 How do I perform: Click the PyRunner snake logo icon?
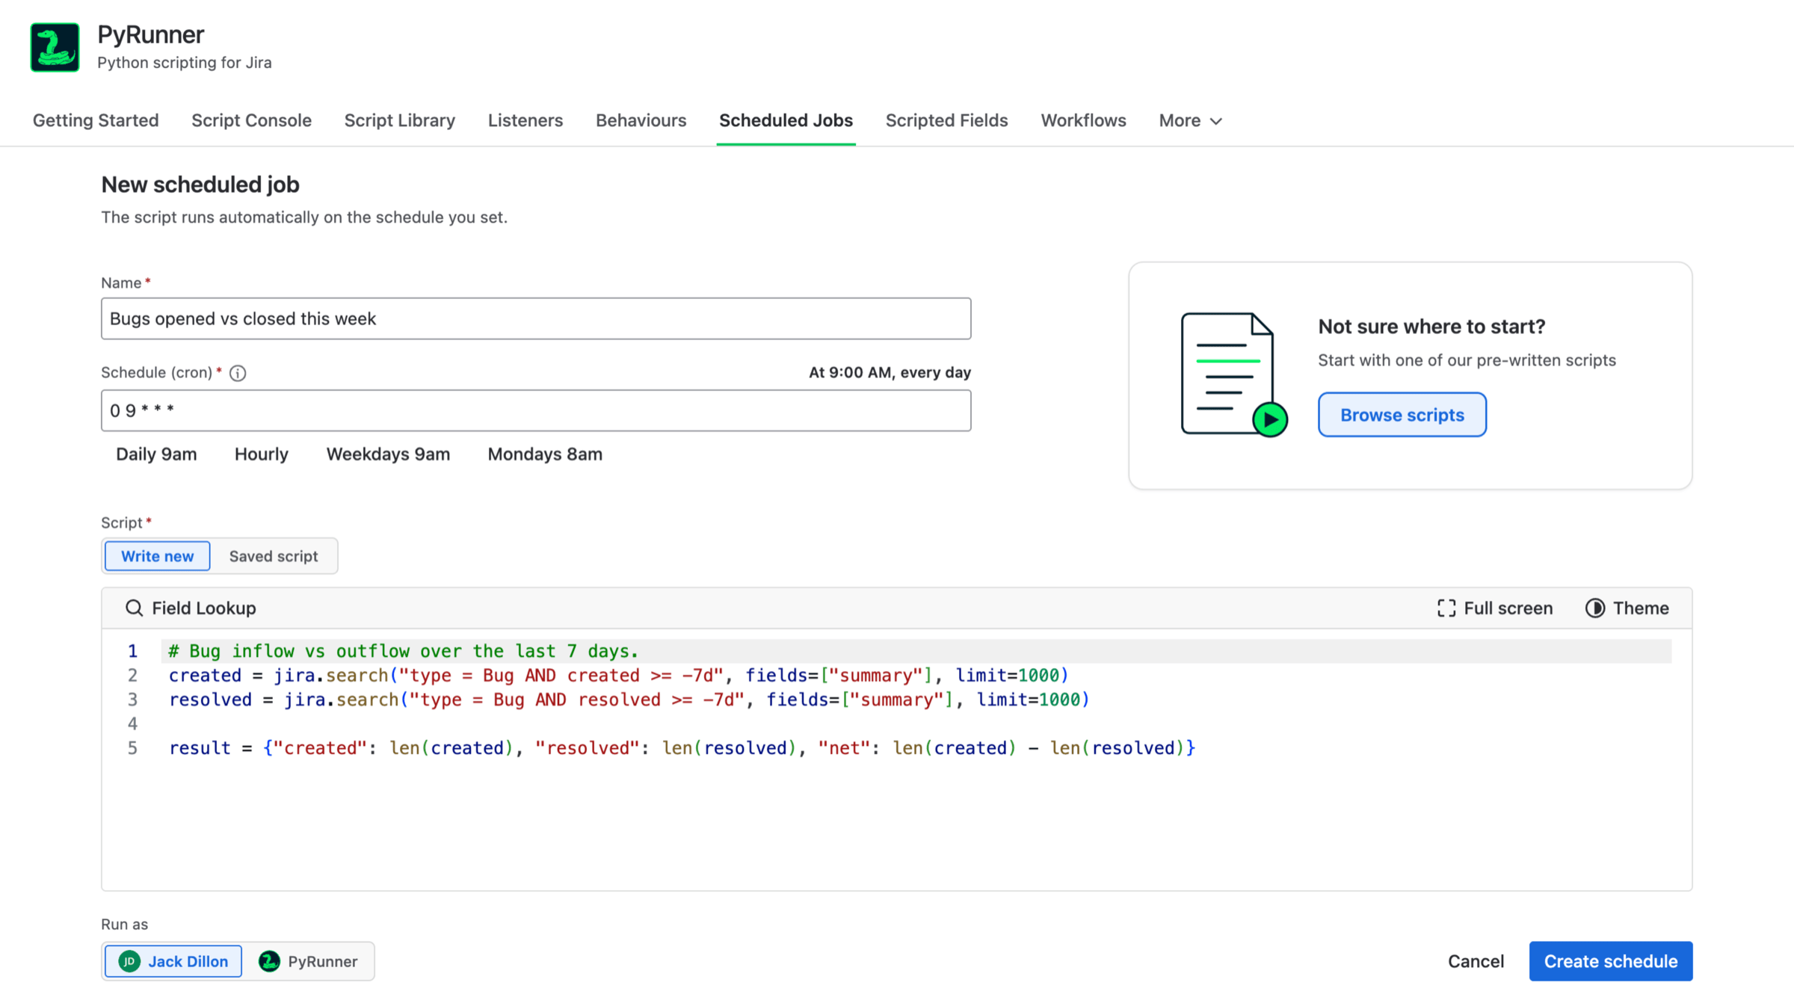tap(55, 47)
